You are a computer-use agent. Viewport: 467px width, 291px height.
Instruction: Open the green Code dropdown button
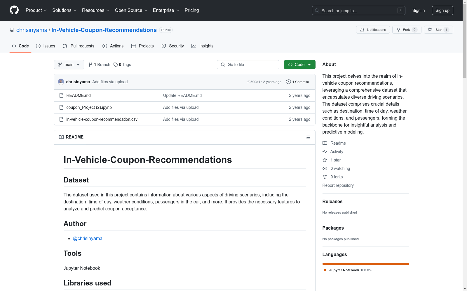click(300, 65)
